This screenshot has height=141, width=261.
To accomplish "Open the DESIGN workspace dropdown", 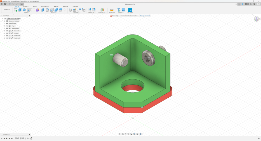I will pyautogui.click(x=7, y=10).
